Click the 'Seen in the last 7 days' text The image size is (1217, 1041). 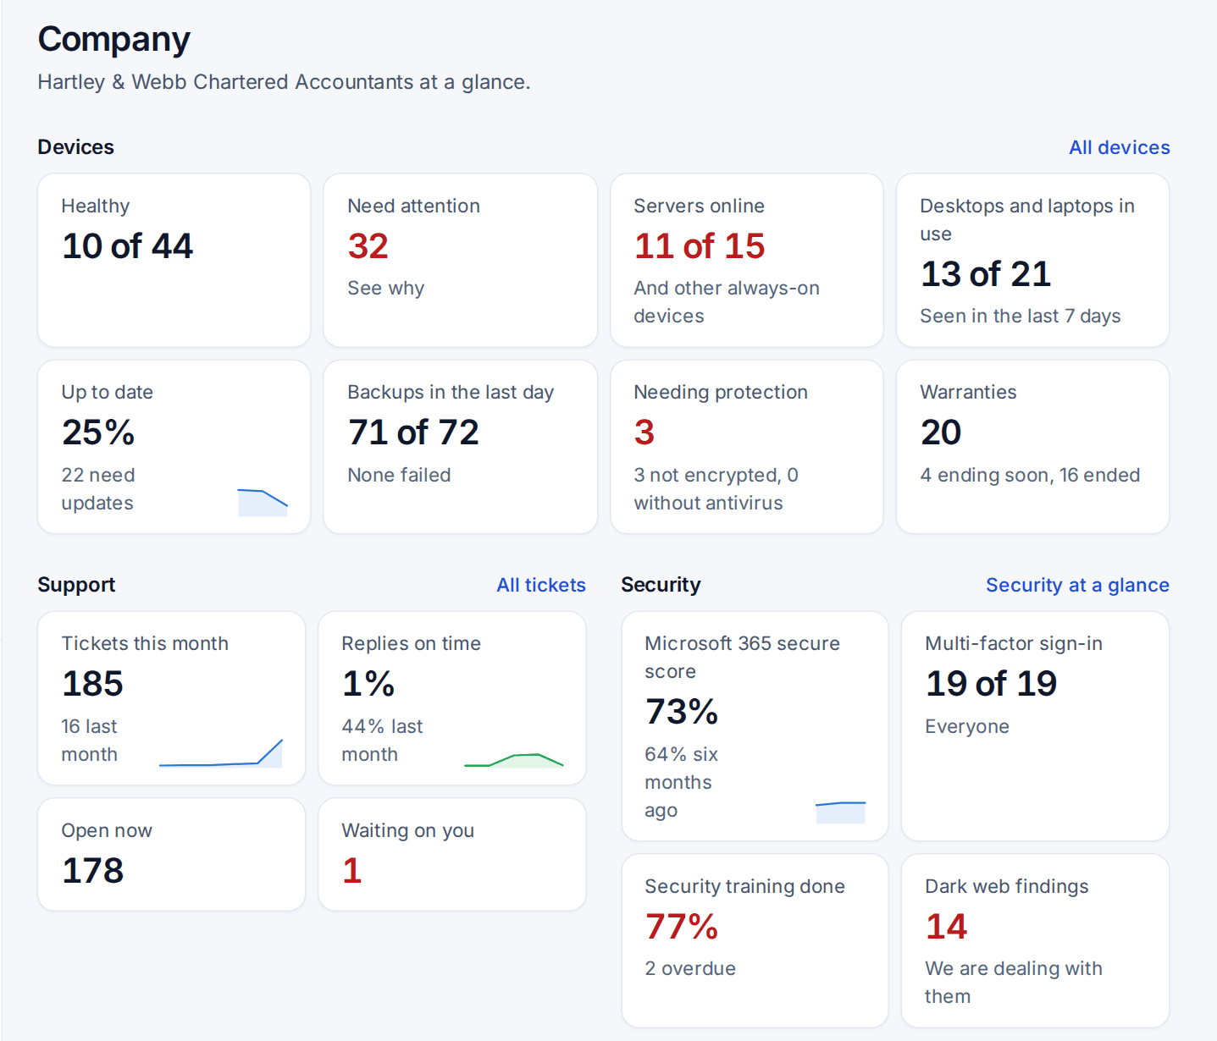click(1020, 317)
